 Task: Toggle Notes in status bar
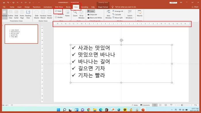135,105
